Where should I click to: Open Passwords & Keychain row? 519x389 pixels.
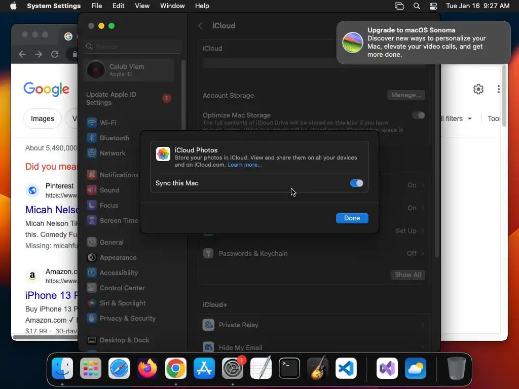[x=313, y=254]
